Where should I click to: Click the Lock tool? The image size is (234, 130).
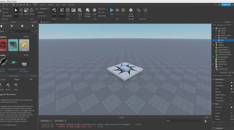click(102, 12)
